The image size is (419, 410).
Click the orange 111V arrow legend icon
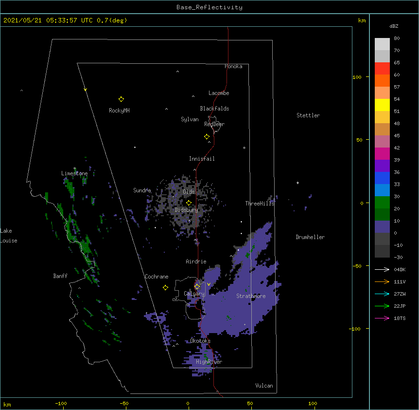pyautogui.click(x=382, y=281)
